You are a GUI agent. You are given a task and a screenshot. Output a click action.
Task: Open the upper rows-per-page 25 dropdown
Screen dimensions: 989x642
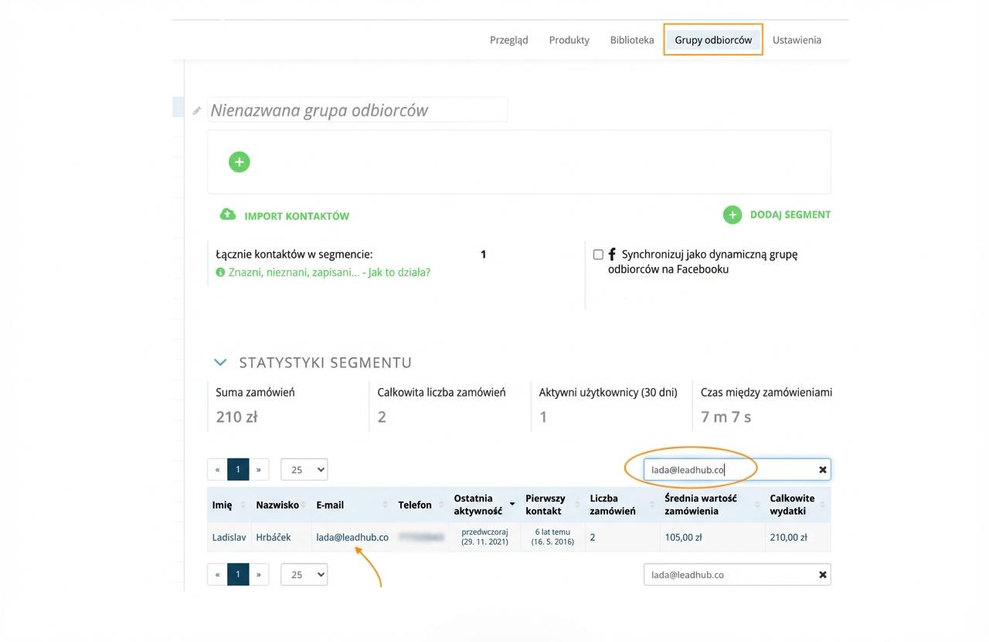[x=304, y=469]
